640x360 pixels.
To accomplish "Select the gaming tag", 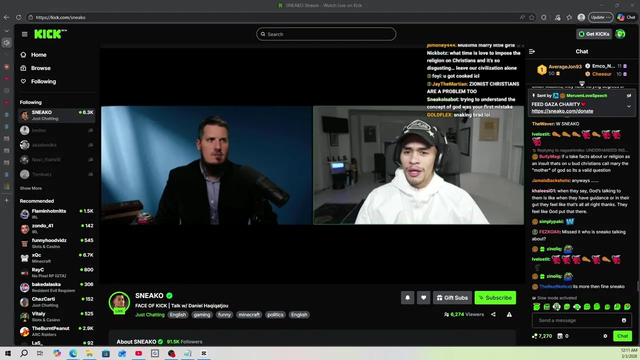I will pyautogui.click(x=202, y=314).
